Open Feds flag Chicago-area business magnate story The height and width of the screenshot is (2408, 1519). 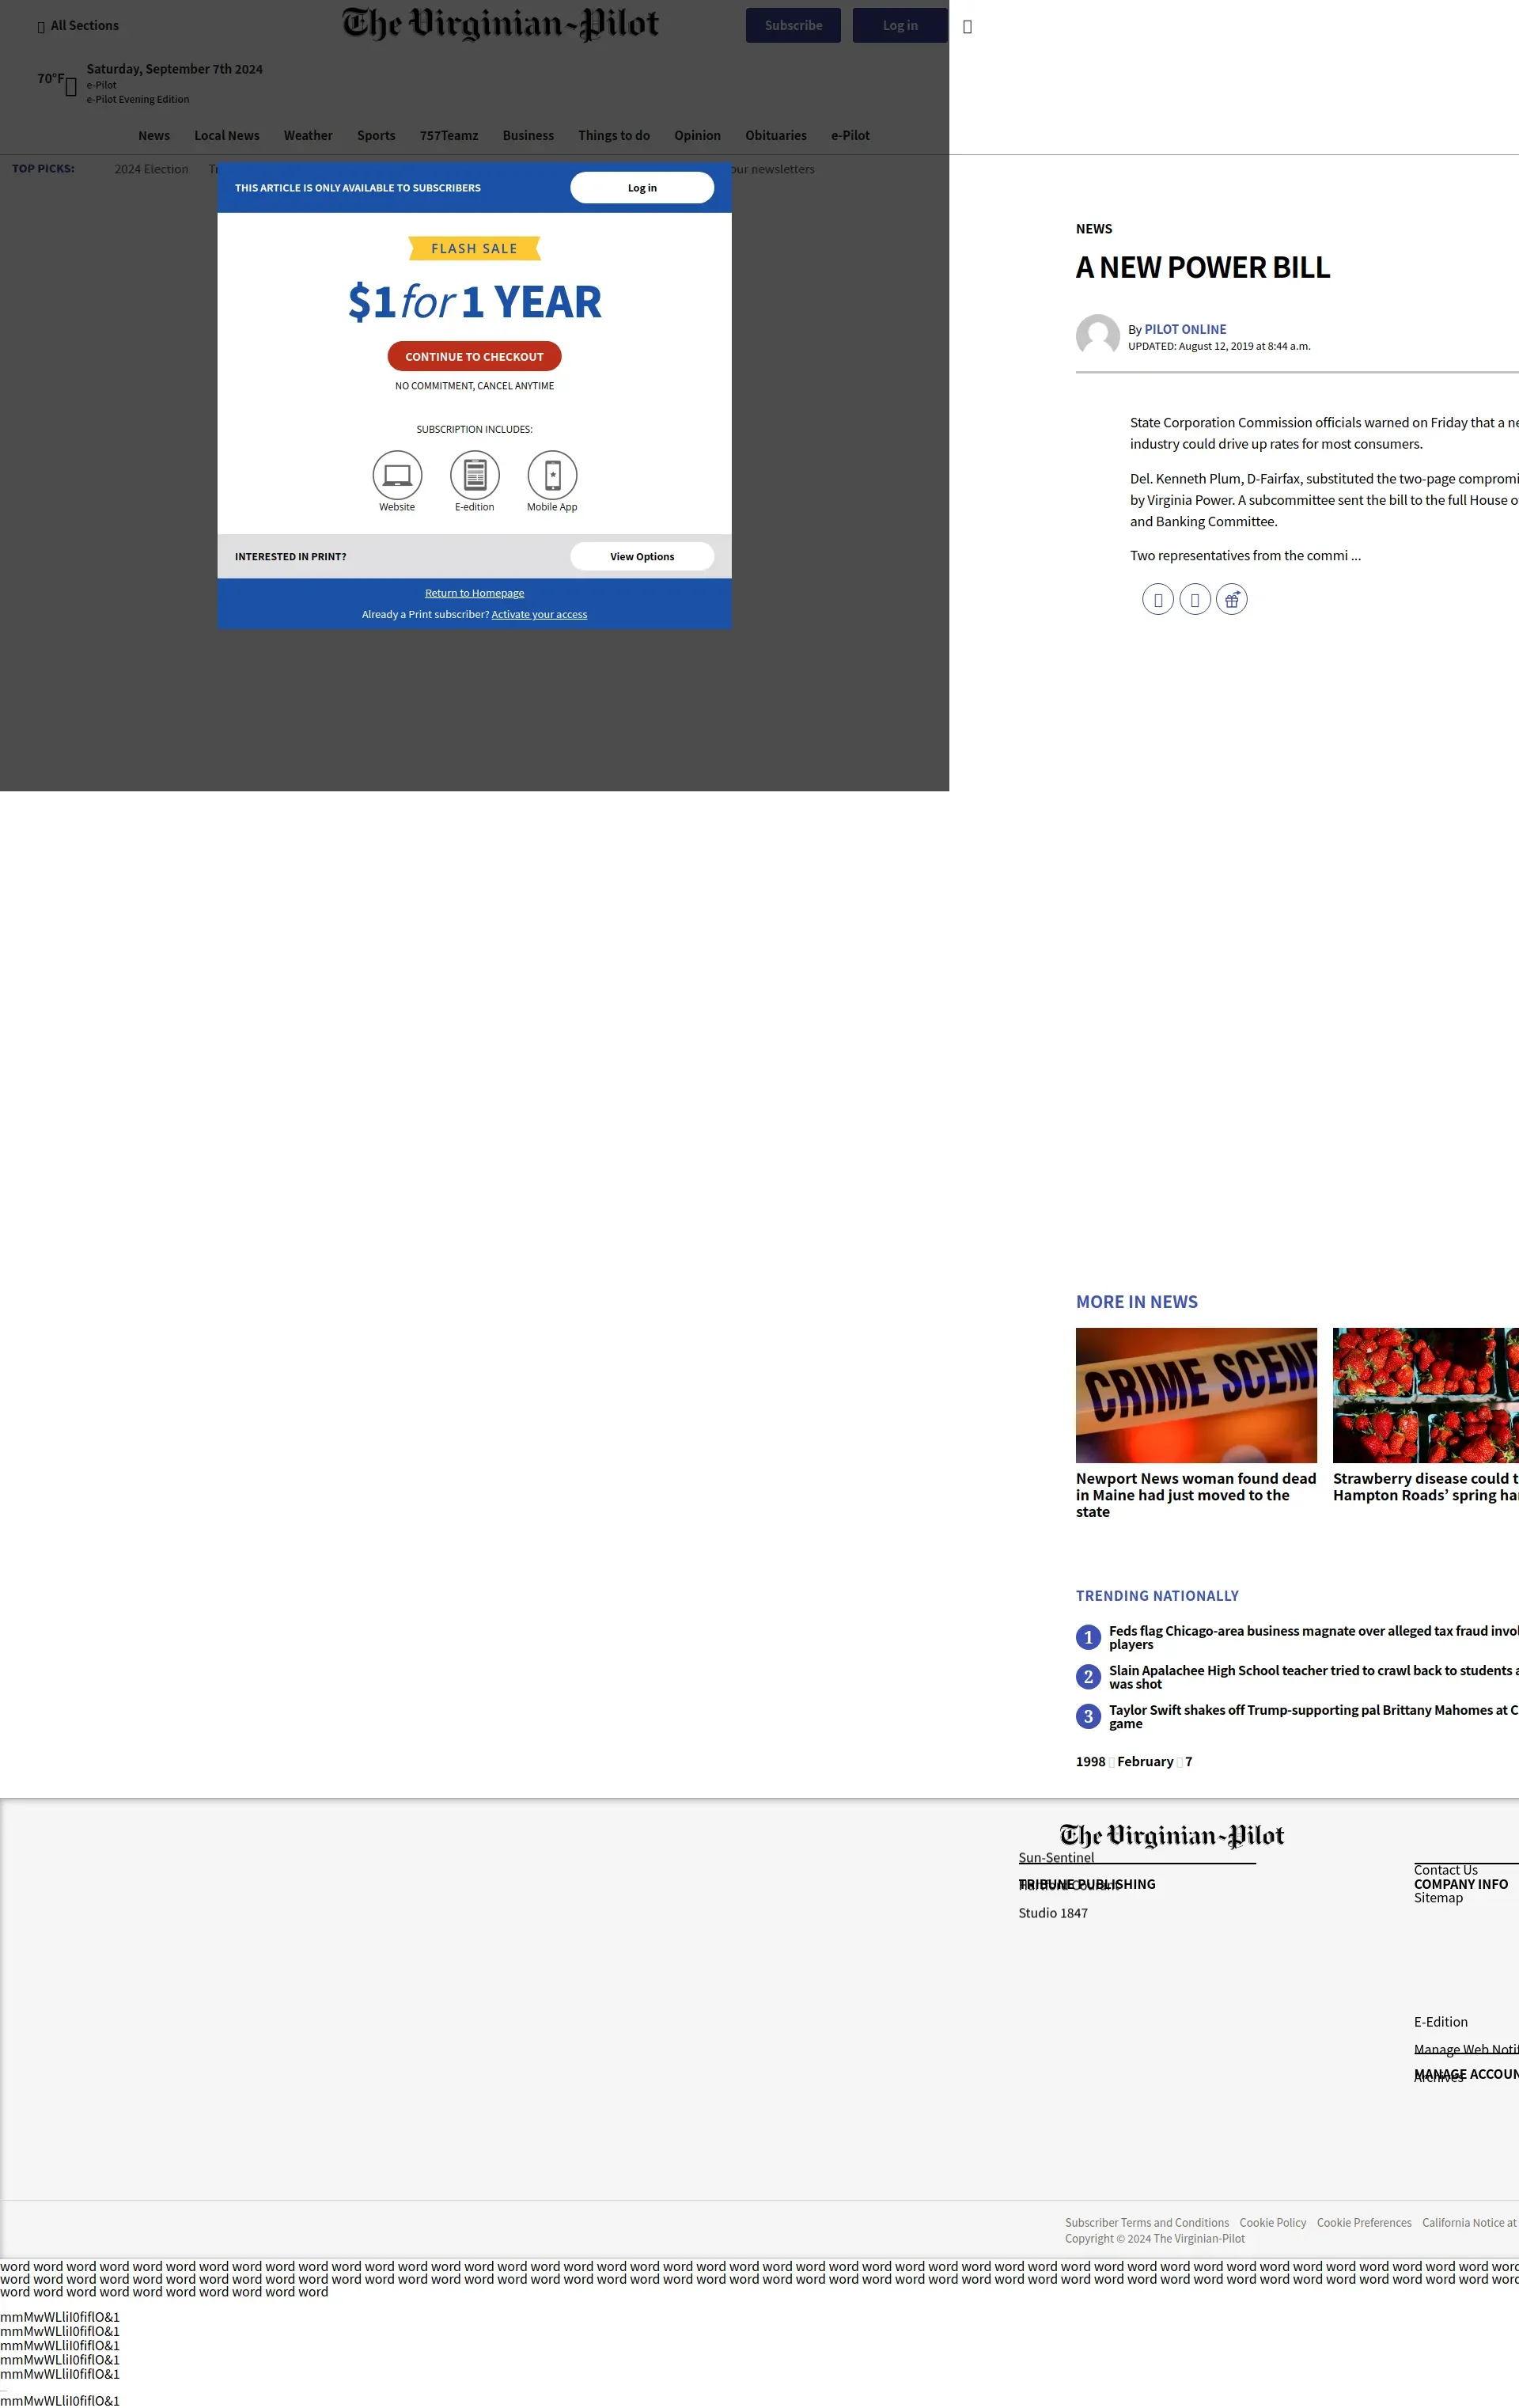1313,1638
